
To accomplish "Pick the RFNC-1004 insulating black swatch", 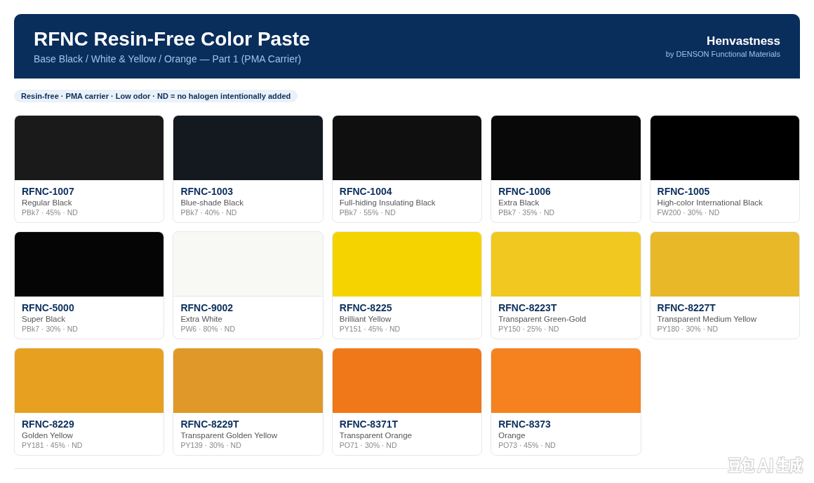I will coord(406,148).
